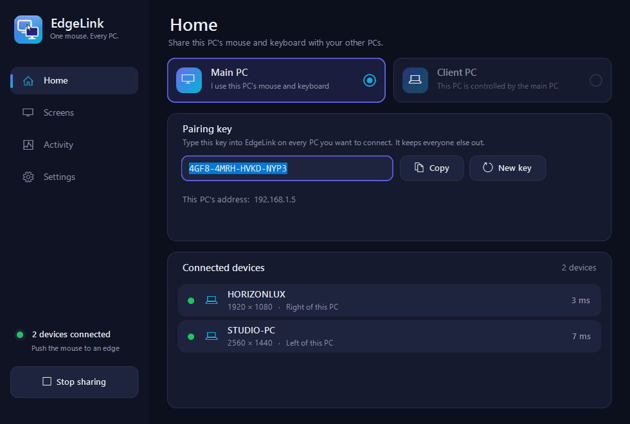This screenshot has width=630, height=424.
Task: Click 'Left of this PC' text
Action: [309, 343]
